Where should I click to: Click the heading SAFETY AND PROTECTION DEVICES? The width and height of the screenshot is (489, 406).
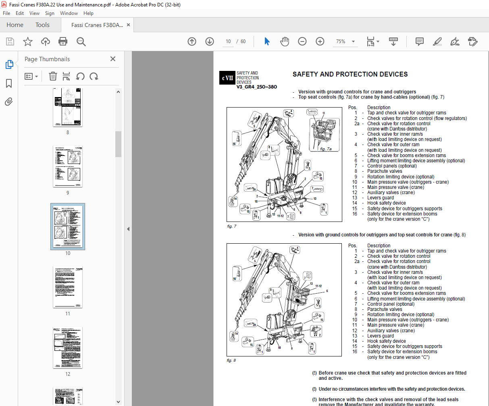(350, 74)
